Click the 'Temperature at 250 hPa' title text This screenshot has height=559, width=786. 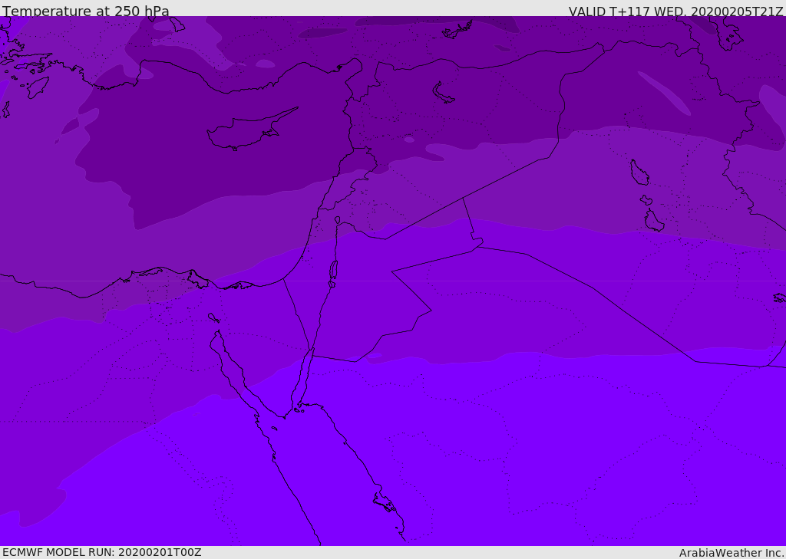[86, 11]
